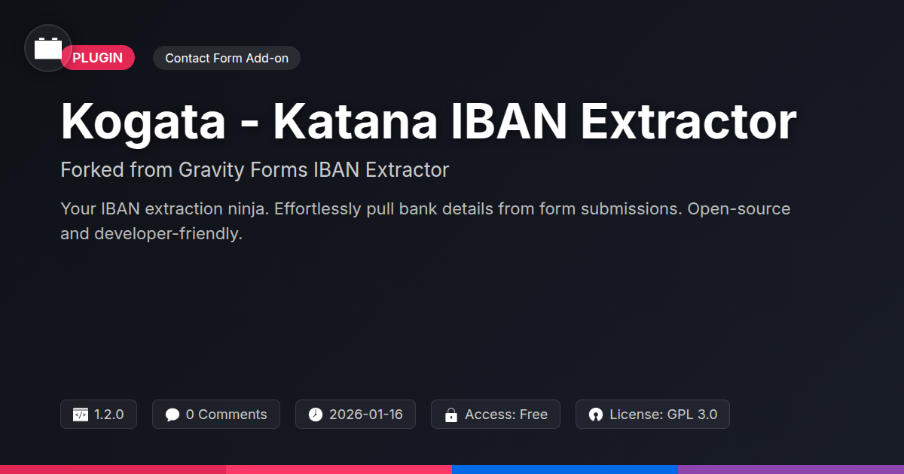Click the red PLUGIN badge
The image size is (904, 474).
point(98,58)
